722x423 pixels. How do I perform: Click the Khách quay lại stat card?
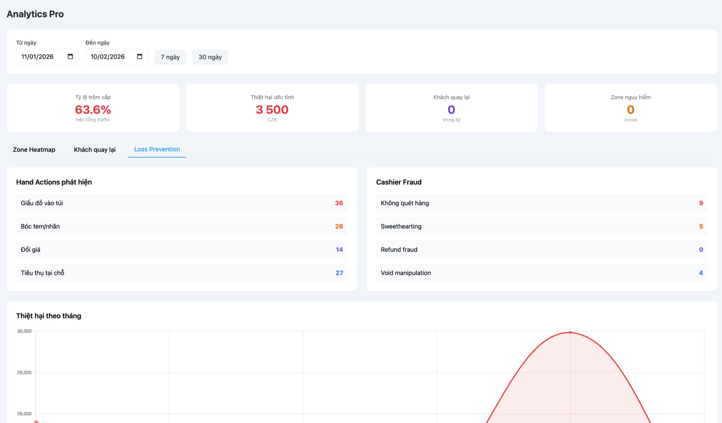(x=451, y=108)
